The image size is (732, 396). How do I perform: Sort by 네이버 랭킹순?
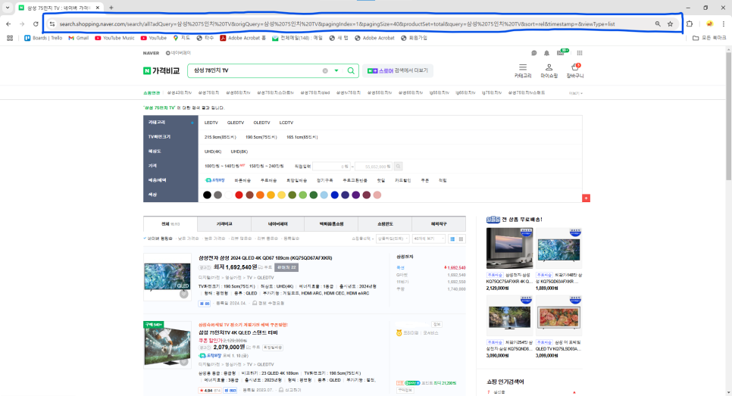click(x=158, y=239)
